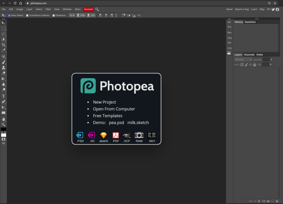Toggle lock image pixels brush icon
This screenshot has height=204, width=283.
click(x=246, y=65)
